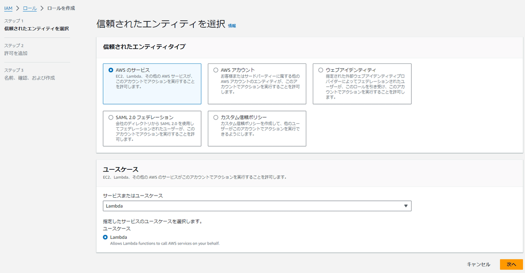Go to ロール breadcrumb link
This screenshot has width=525, height=273.
[29, 8]
